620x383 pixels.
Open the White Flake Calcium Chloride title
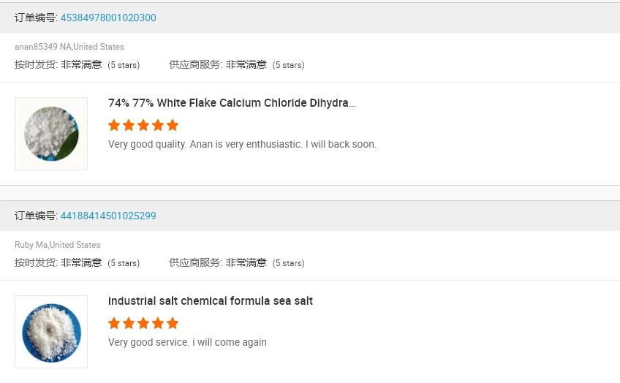point(232,103)
